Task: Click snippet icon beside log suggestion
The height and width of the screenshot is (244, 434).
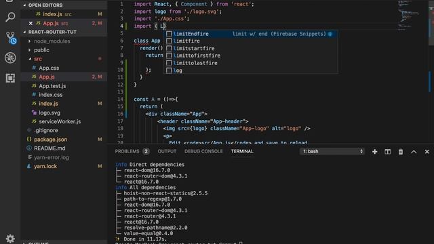Action: 169,70
